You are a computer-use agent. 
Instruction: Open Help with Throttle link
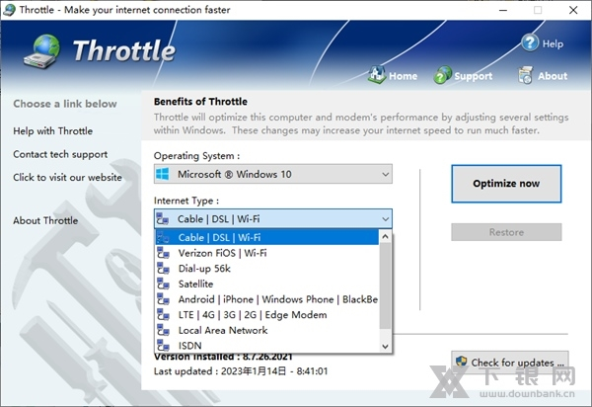[x=53, y=131]
